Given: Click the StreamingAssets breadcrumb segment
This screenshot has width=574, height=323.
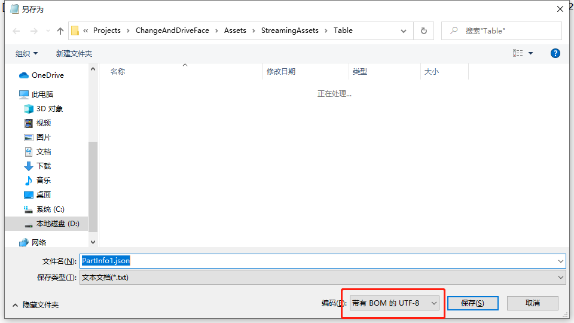Looking at the screenshot, I should [289, 31].
